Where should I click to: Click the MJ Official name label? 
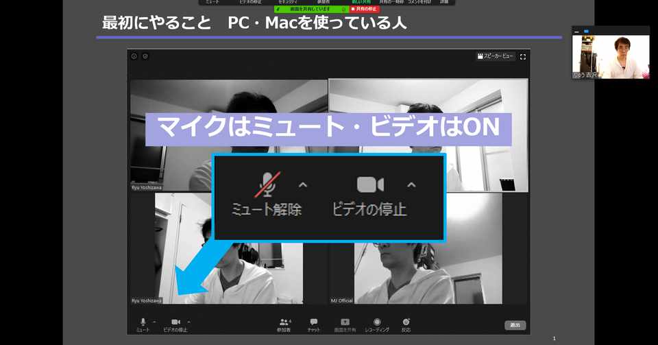(341, 300)
